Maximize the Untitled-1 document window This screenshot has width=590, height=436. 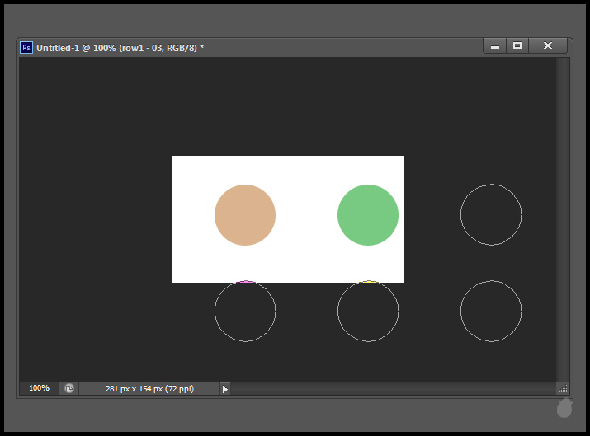(x=517, y=46)
